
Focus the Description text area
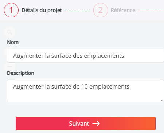(x=85, y=91)
